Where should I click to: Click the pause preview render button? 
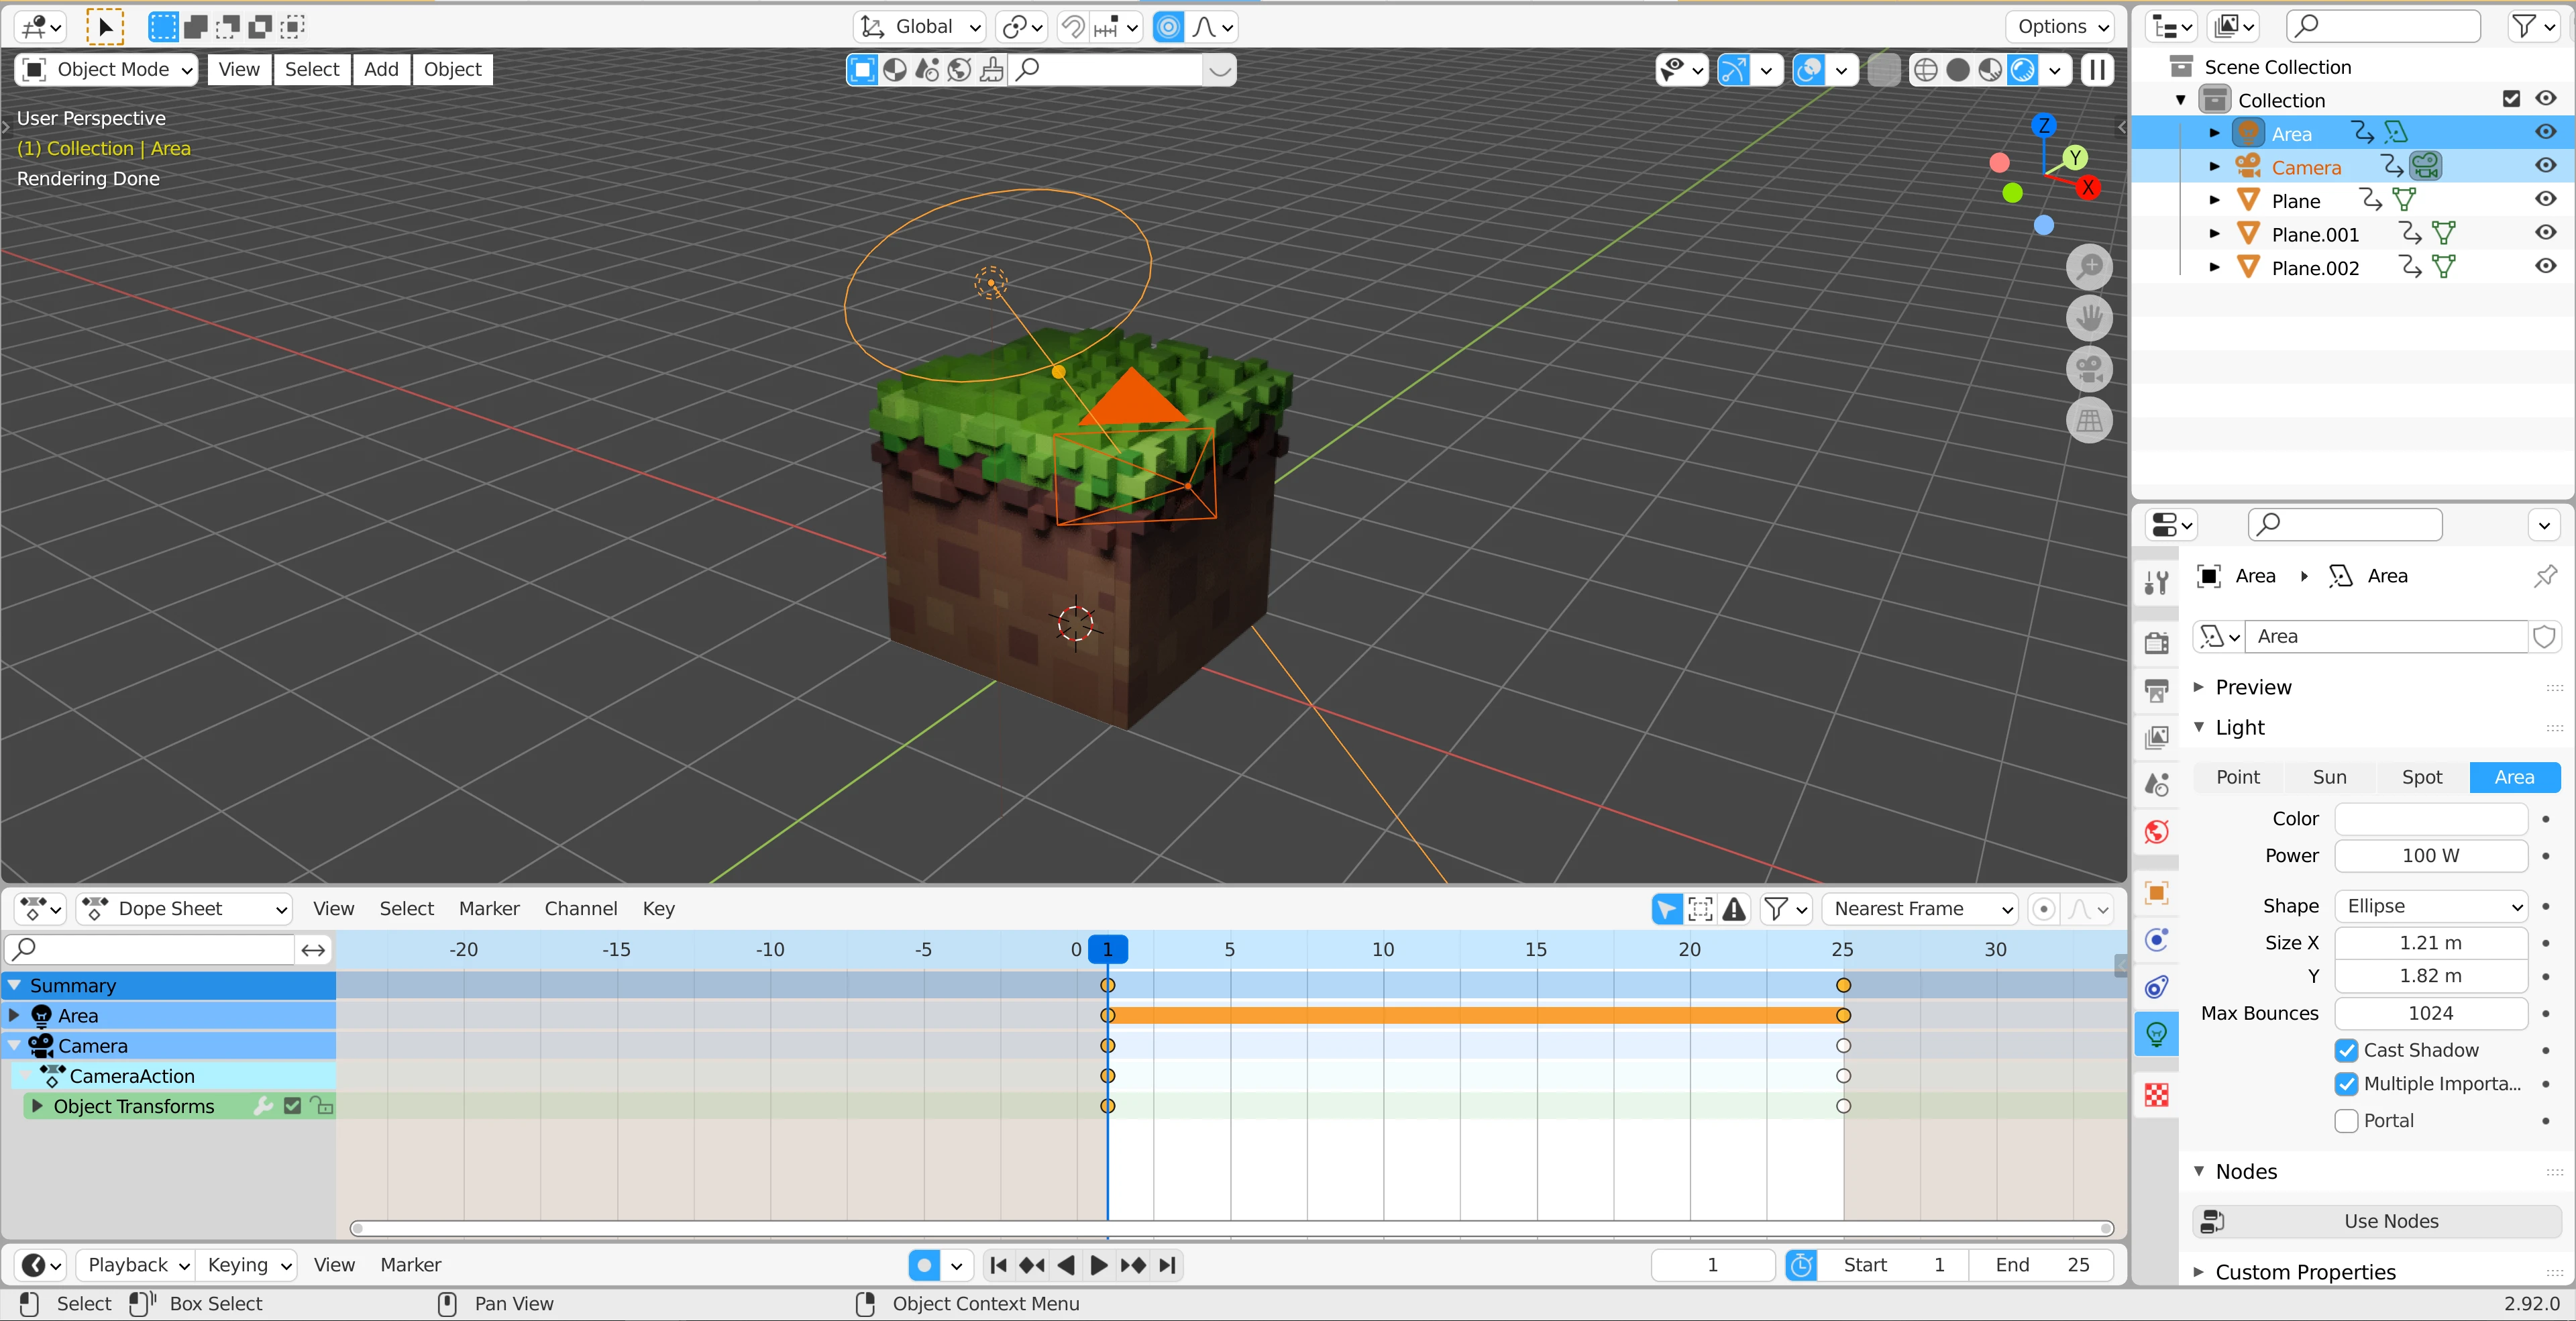click(x=2097, y=70)
